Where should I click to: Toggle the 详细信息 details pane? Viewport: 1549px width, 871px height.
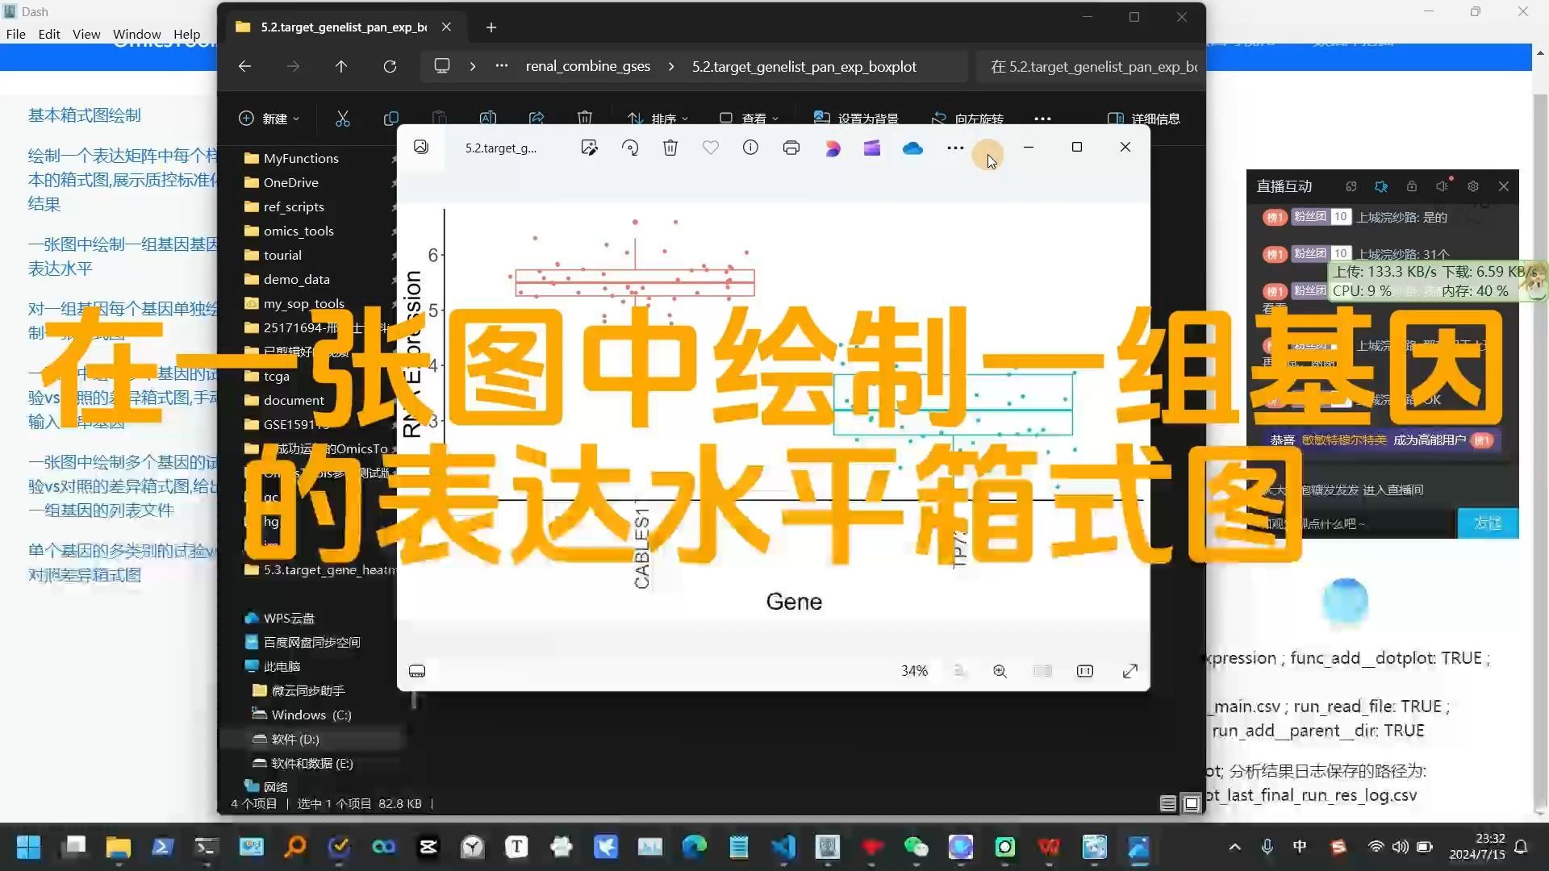[x=1144, y=119]
